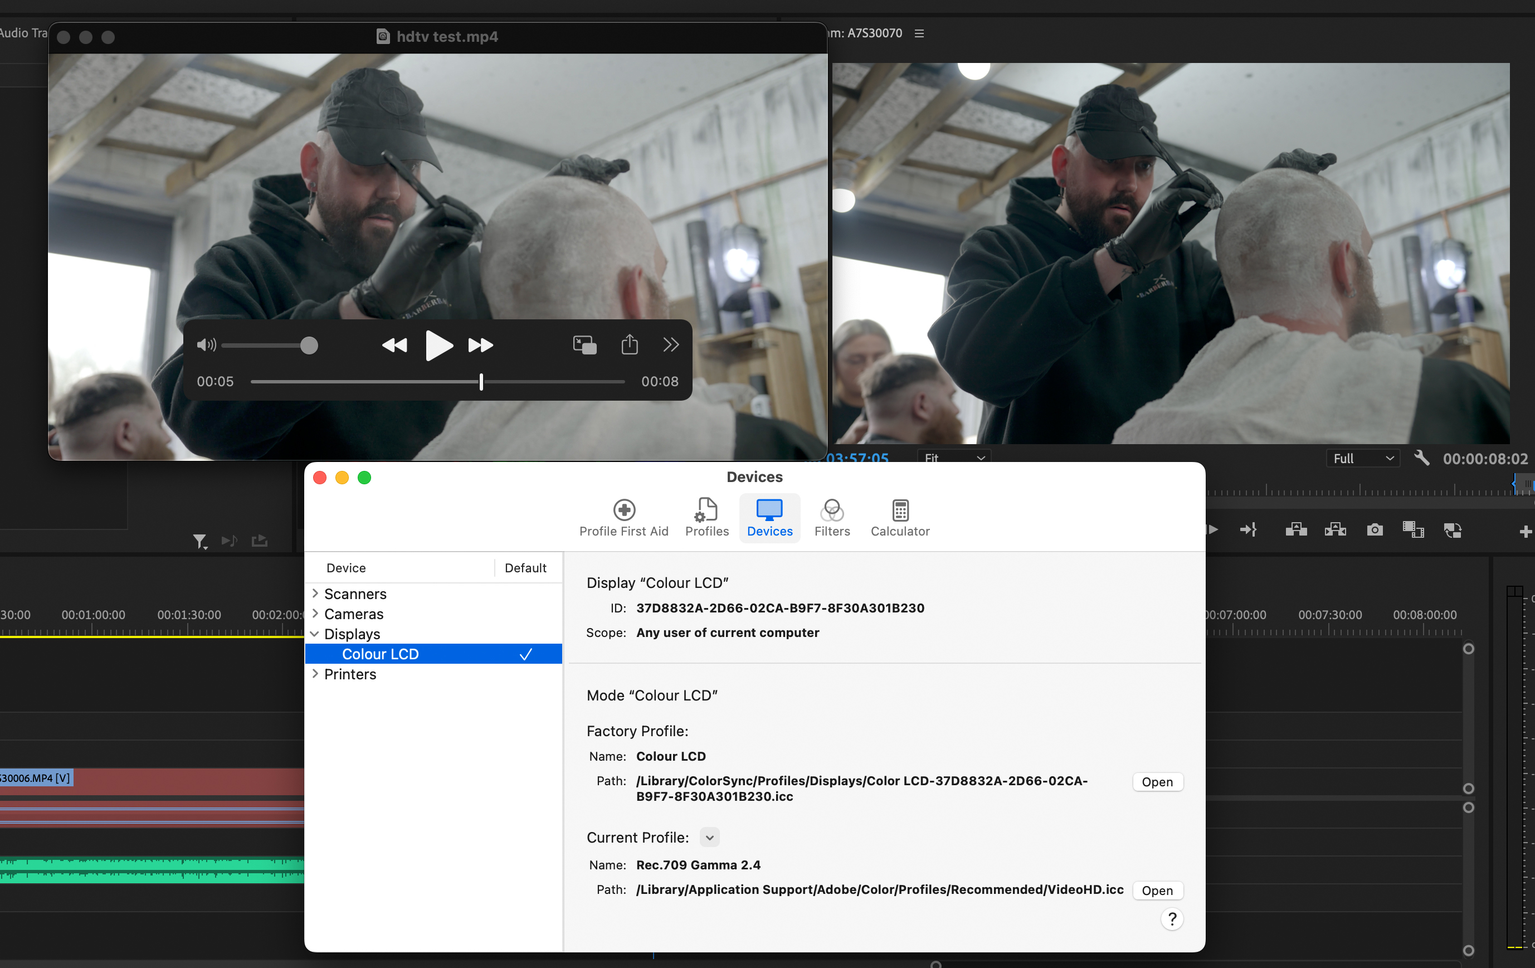Open the A7S30070 panel hamburger menu
This screenshot has width=1535, height=968.
point(919,33)
